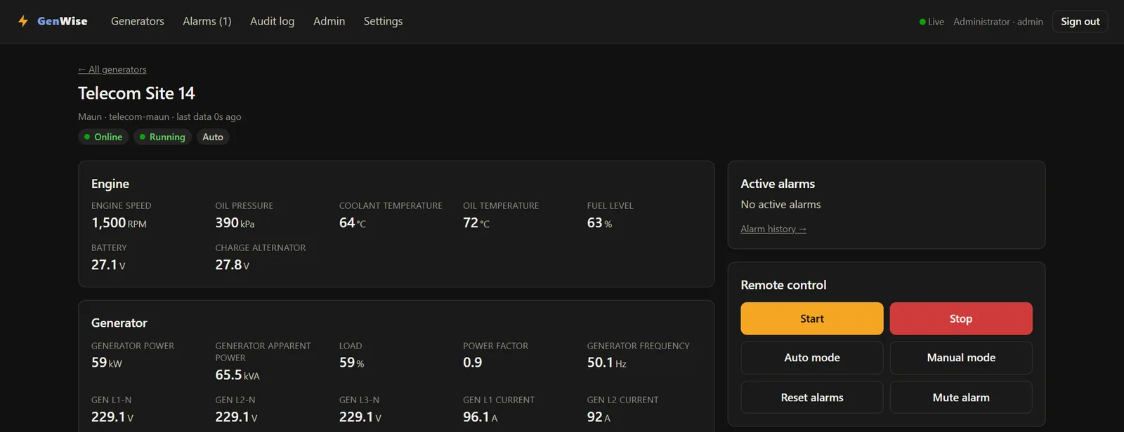Select the oil pressure 390 kPa value
The image size is (1124, 432).
pos(235,223)
